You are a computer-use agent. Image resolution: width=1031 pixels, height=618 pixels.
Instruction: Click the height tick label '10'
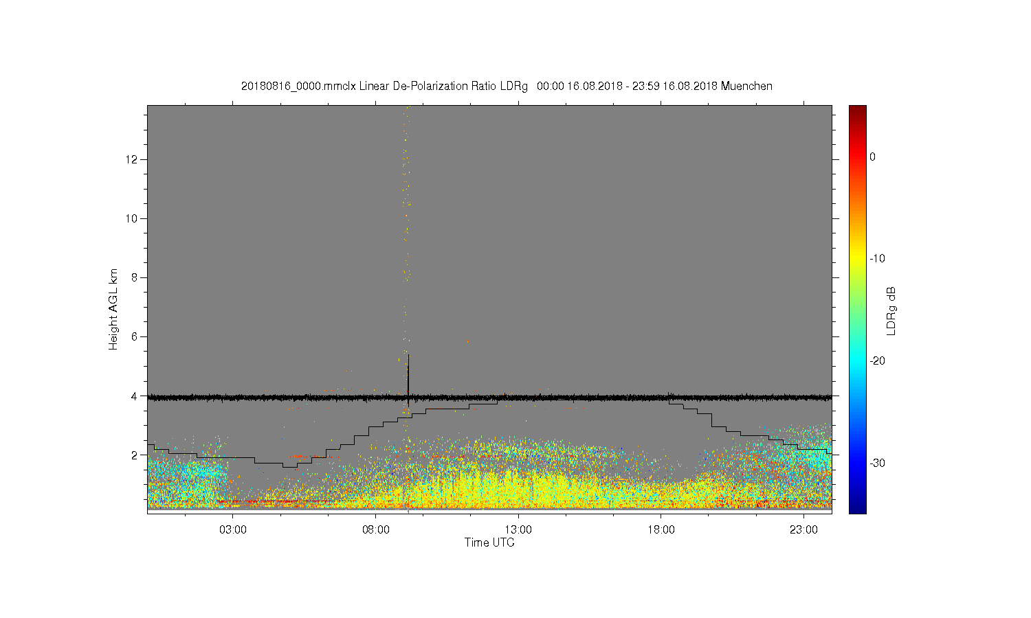click(x=132, y=218)
